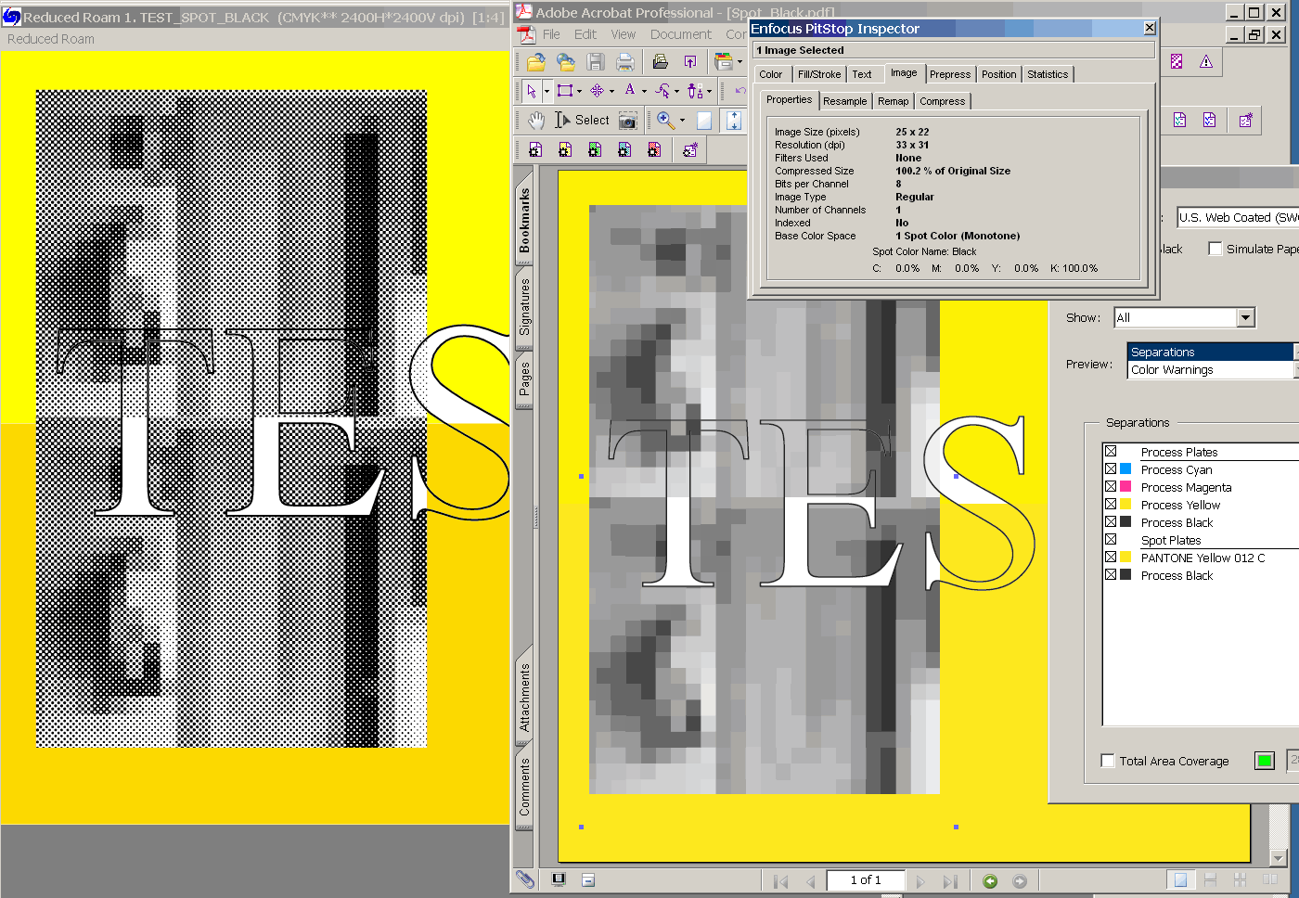Viewport: 1299px width, 898px height.
Task: Click the Organizer folder stack icon
Action: (x=660, y=62)
